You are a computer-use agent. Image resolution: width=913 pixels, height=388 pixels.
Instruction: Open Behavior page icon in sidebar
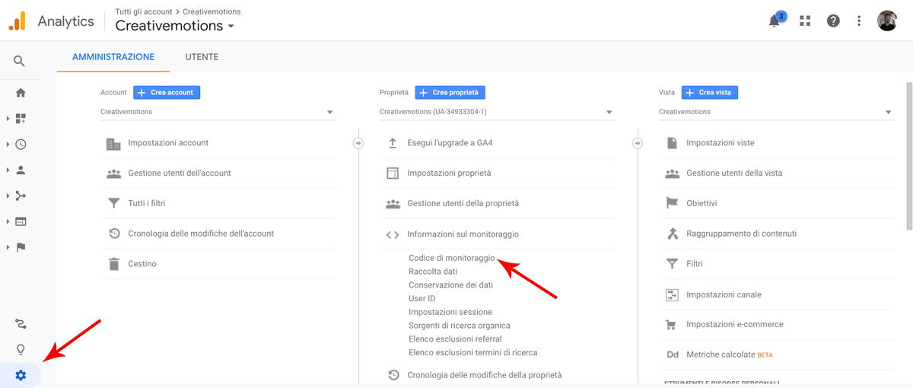point(21,221)
